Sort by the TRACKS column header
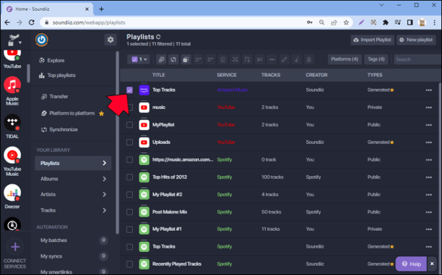This screenshot has width=442, height=275. [270, 75]
